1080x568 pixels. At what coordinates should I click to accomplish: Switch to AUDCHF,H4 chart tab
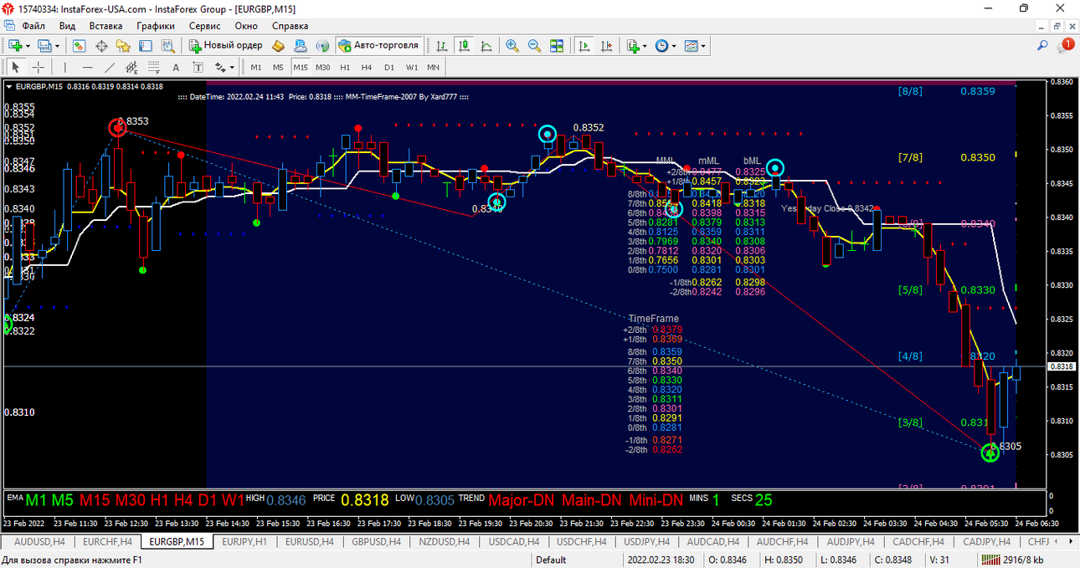pyautogui.click(x=780, y=542)
